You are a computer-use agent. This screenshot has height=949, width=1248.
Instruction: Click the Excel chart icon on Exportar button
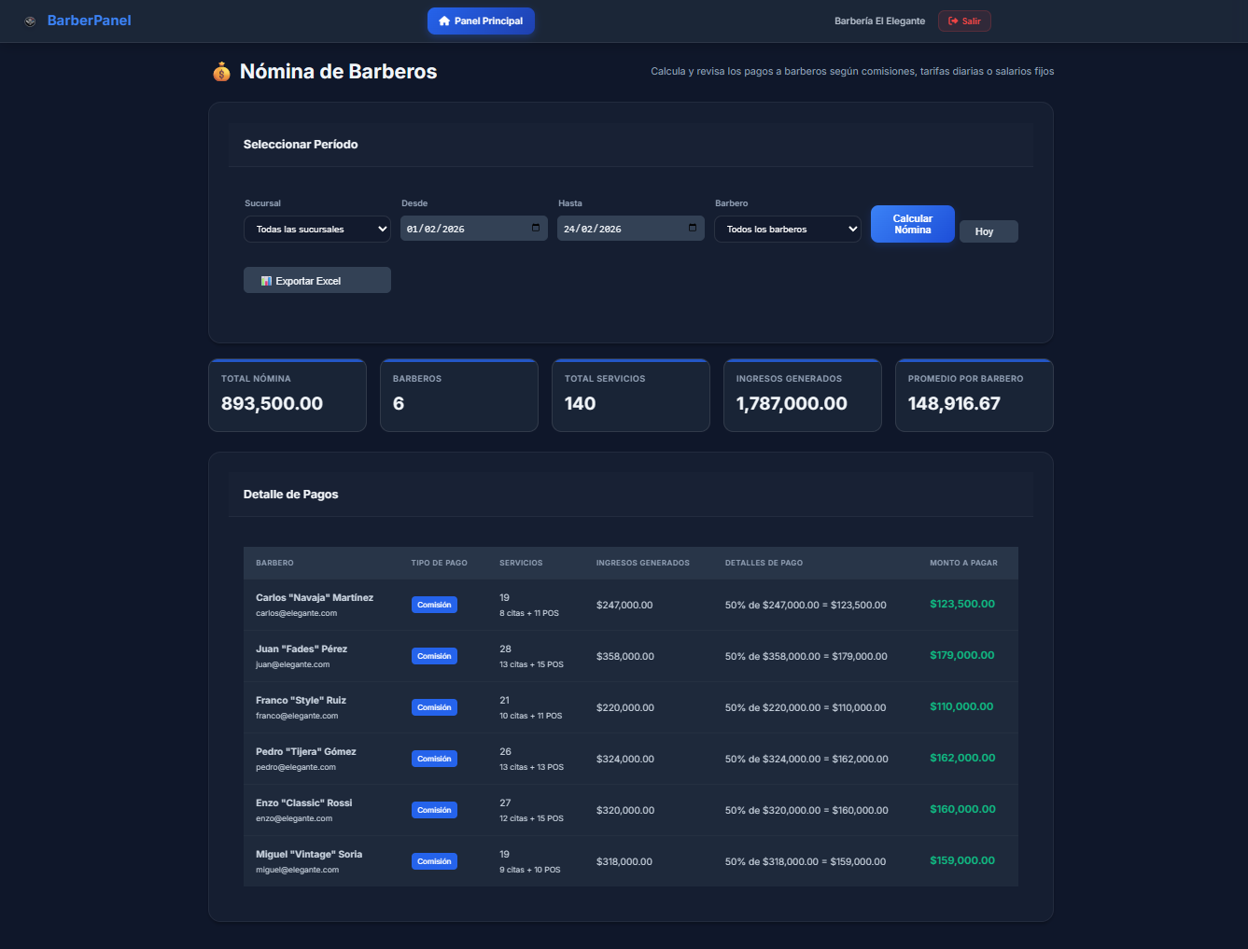coord(266,281)
